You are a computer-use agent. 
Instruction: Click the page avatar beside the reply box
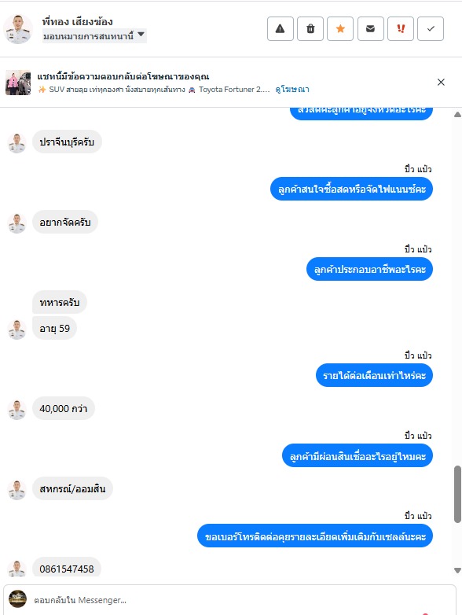click(x=17, y=598)
